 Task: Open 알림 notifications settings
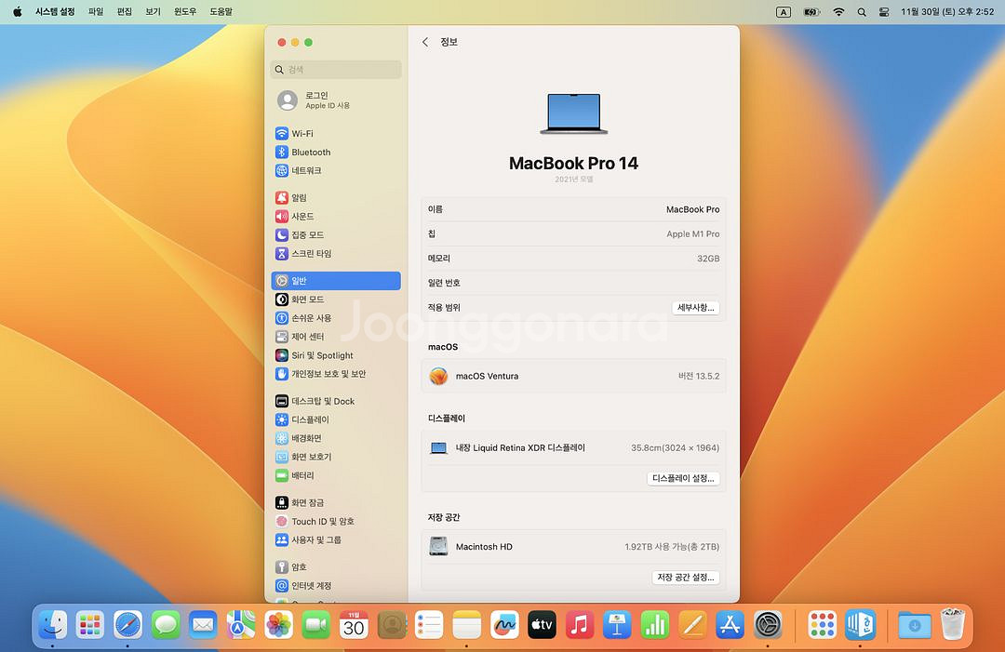[x=336, y=197]
